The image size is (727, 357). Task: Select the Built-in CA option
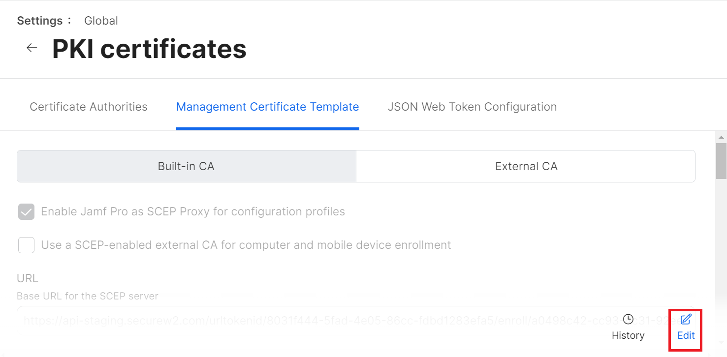pos(186,166)
